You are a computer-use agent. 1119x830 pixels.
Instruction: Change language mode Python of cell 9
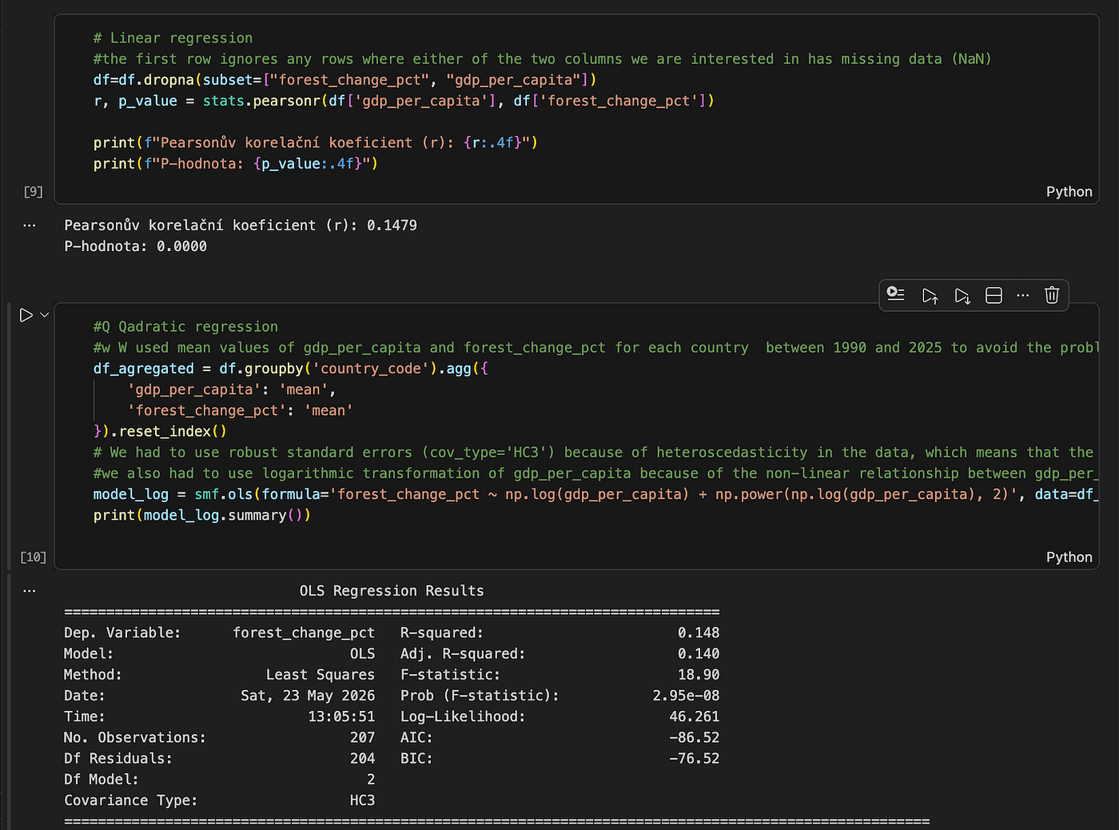1069,192
